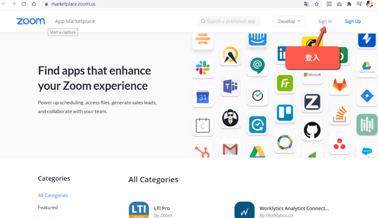The image size is (378, 218).
Task: Click the LTI Pro app logo
Action: pyautogui.click(x=139, y=210)
